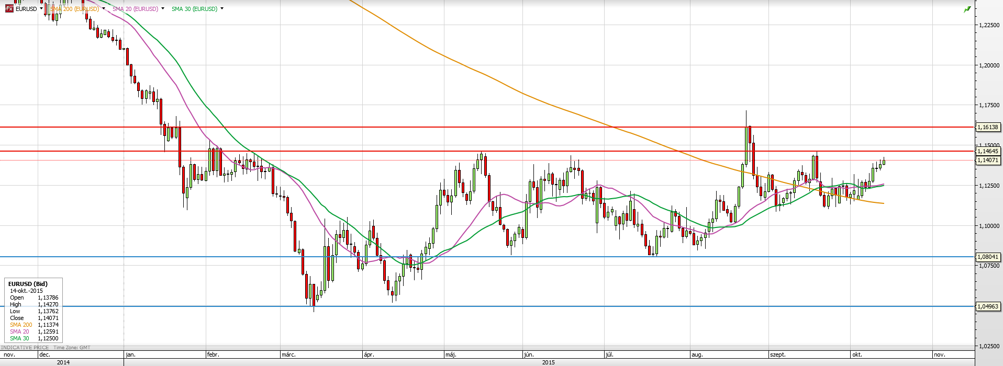Click the green chart-line icon top right

967,9
